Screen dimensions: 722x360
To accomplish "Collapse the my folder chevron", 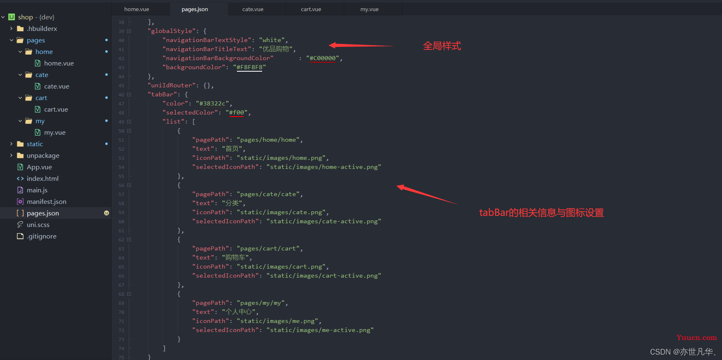I will click(20, 121).
